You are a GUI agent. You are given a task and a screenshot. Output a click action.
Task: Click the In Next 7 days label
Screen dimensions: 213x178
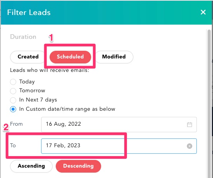point(38,100)
